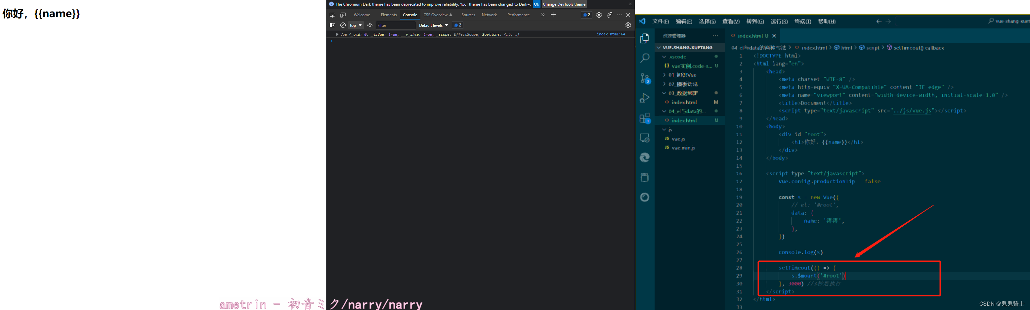The height and width of the screenshot is (310, 1030).
Task: Open the 运行(R) menu
Action: 779,22
